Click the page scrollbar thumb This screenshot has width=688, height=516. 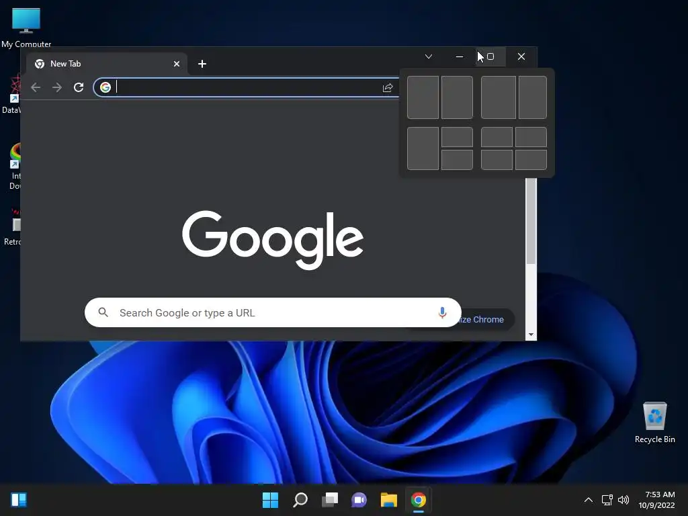click(x=531, y=221)
